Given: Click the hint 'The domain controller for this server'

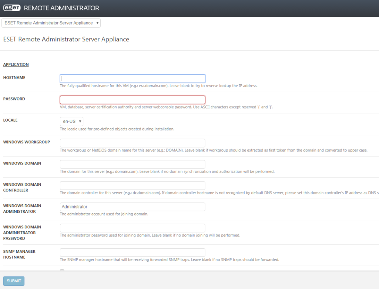Looking at the screenshot, I should coord(219,193).
